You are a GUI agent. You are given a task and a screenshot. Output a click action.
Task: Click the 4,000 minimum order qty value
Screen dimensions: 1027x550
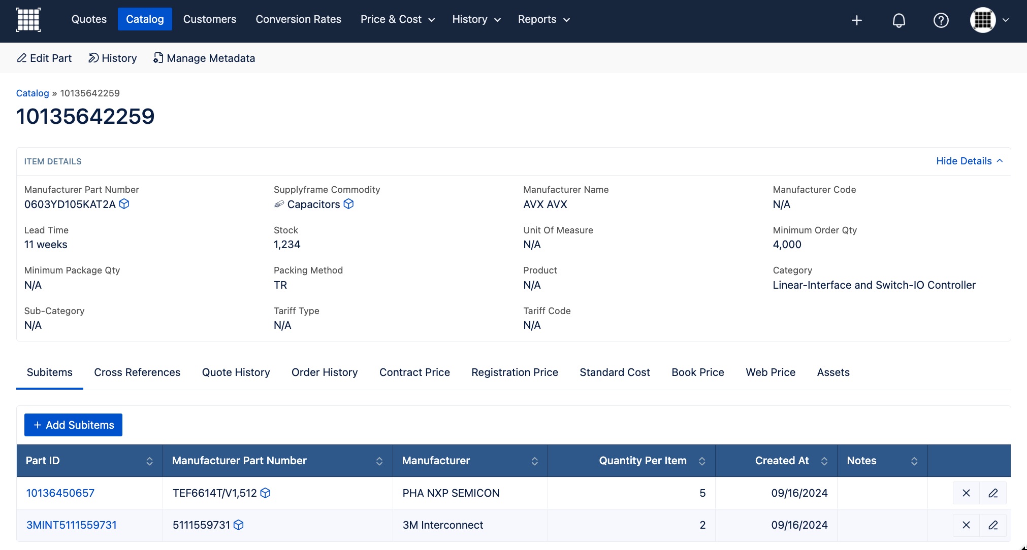coord(787,245)
